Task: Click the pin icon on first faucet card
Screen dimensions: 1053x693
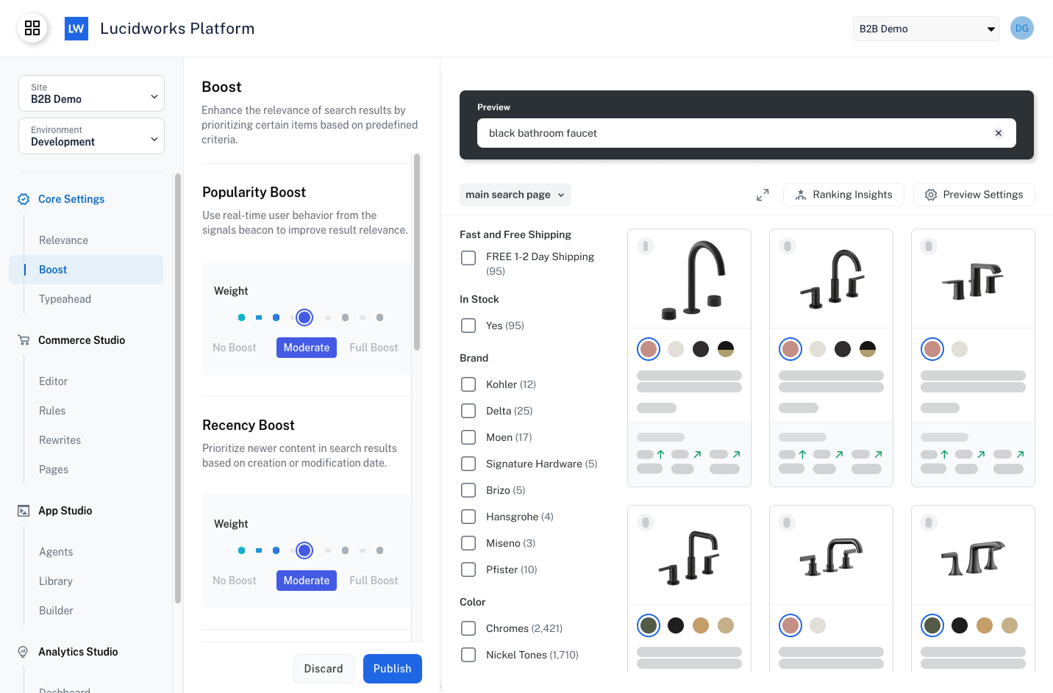Action: pyautogui.click(x=646, y=246)
